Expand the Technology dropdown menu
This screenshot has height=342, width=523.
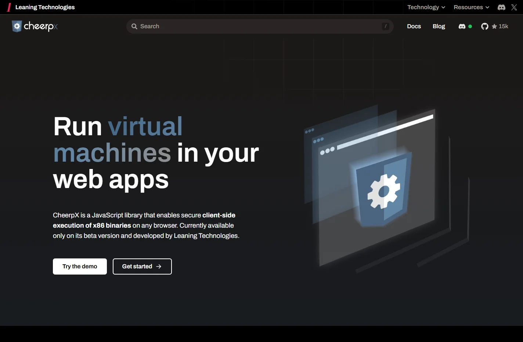pyautogui.click(x=426, y=7)
